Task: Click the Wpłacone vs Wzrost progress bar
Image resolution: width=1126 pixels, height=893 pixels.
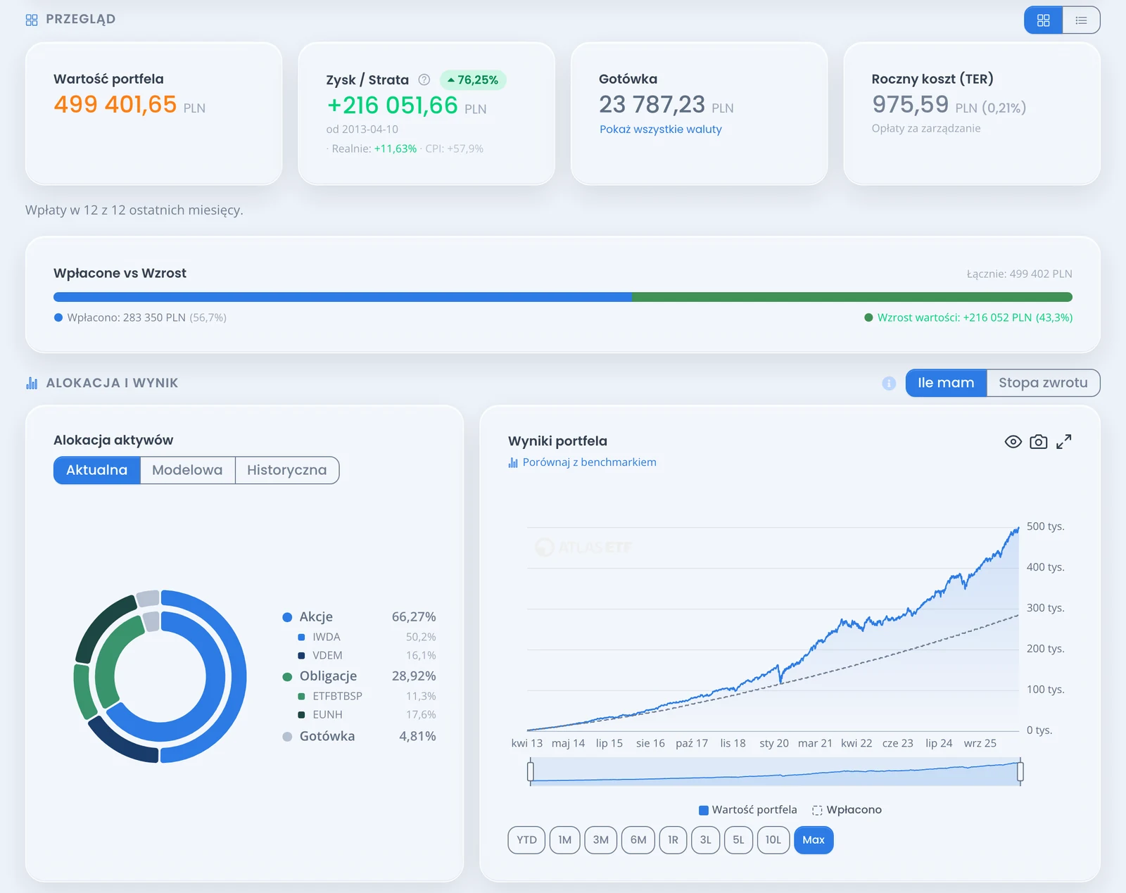Action: point(563,297)
